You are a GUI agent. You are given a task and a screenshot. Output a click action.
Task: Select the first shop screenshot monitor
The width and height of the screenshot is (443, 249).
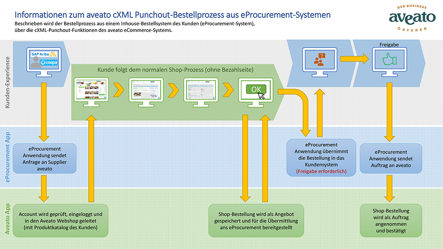point(90,89)
